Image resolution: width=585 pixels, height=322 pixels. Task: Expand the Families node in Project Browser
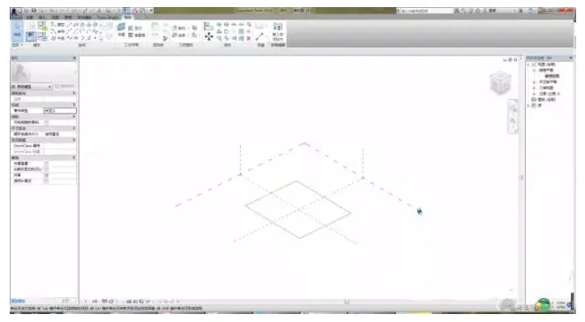click(x=529, y=105)
